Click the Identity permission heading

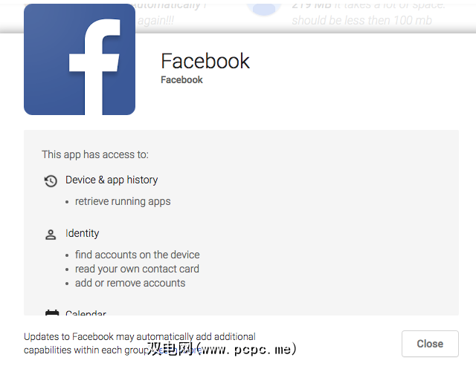point(82,233)
